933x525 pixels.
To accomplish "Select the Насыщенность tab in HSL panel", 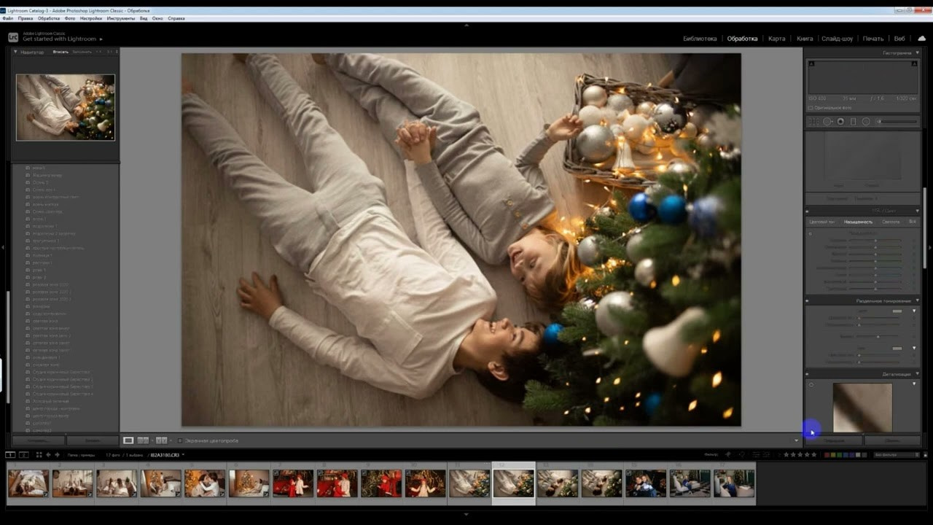I will [858, 222].
